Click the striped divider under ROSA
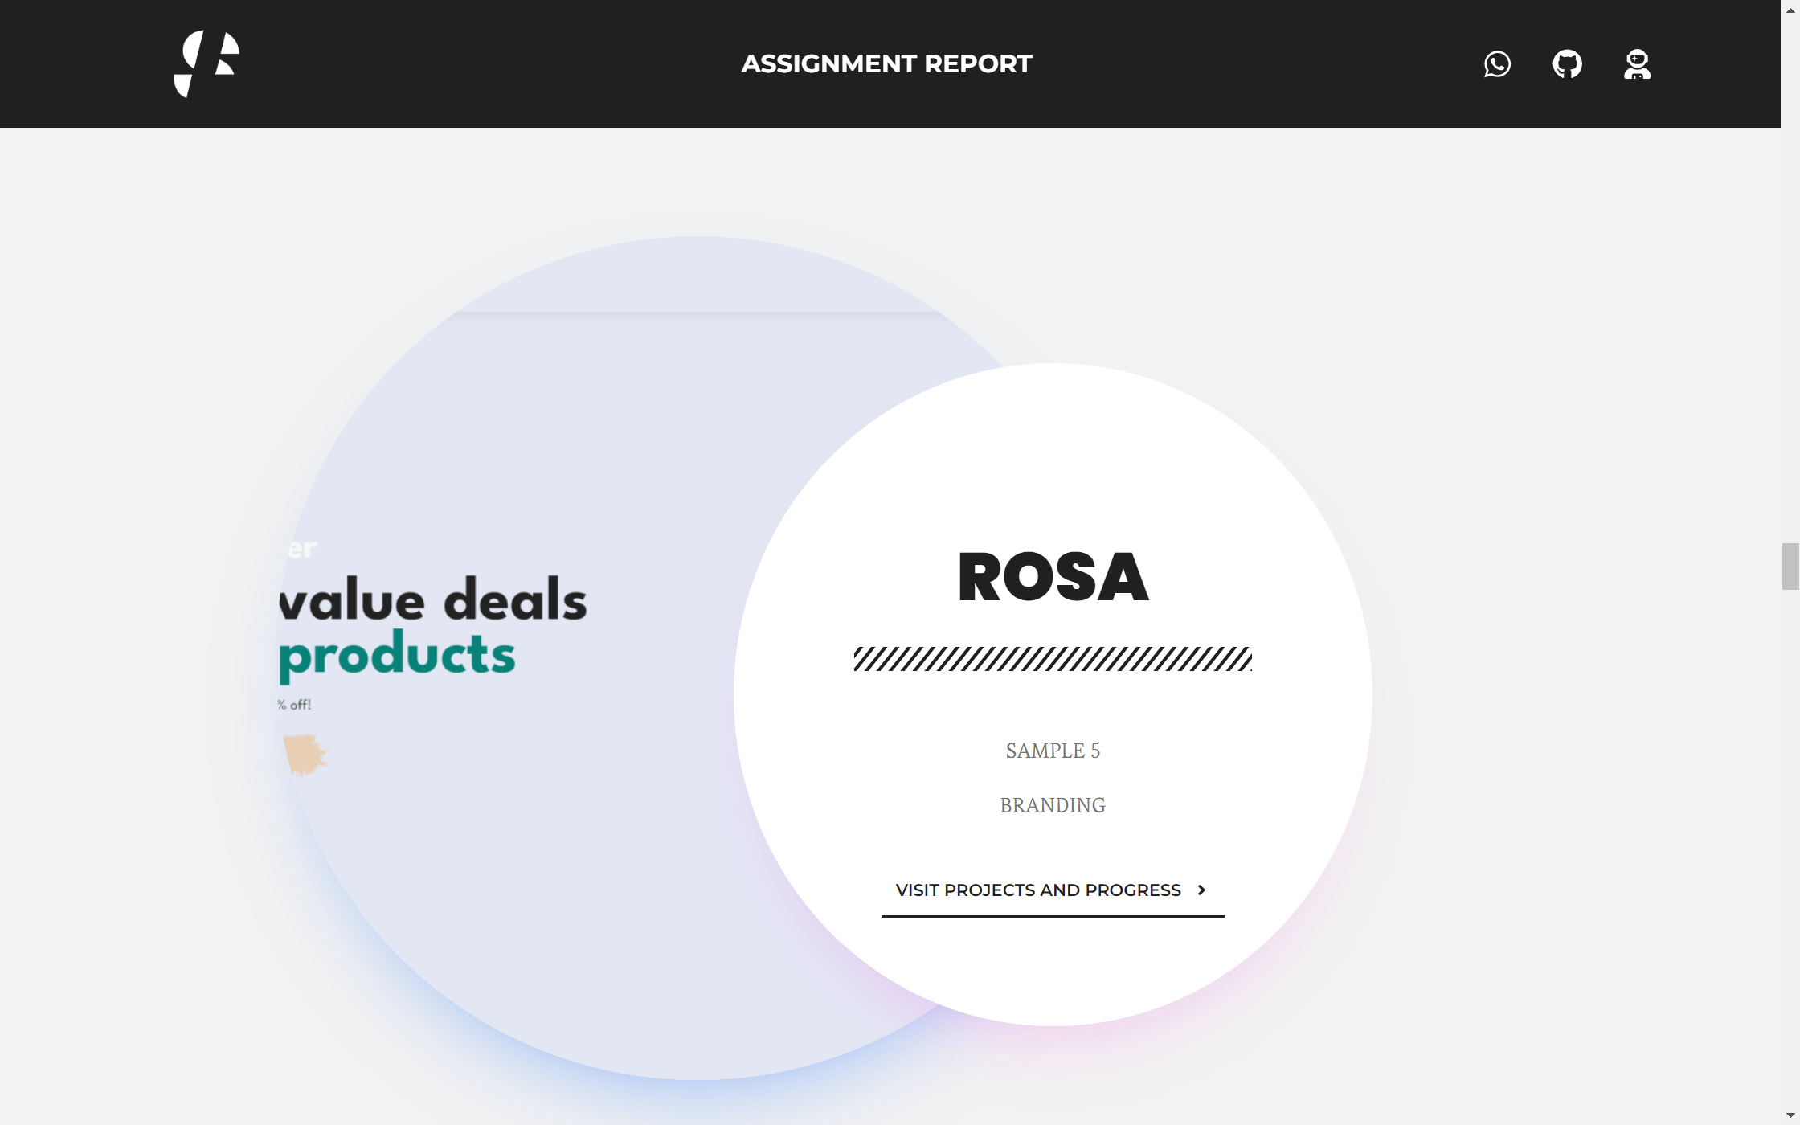 pos(1053,659)
